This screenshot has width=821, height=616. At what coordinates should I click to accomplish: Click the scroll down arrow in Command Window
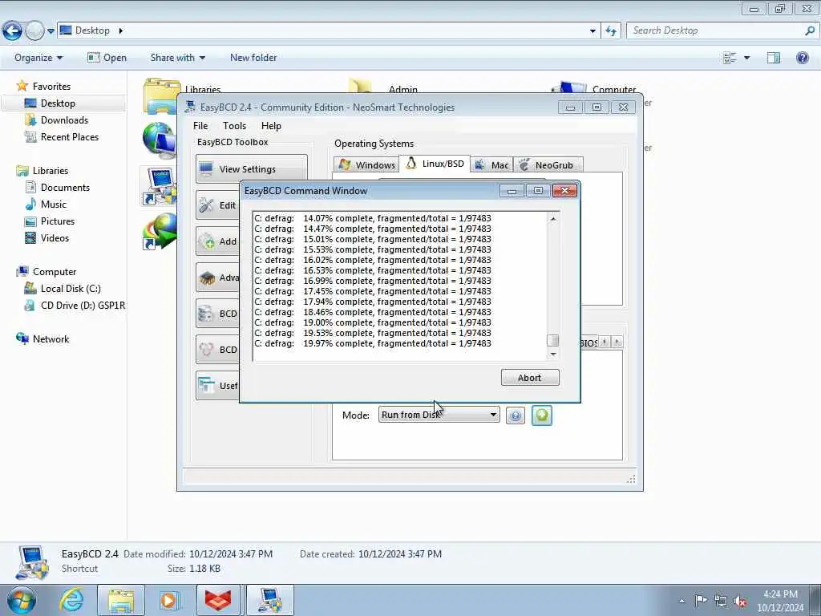553,355
